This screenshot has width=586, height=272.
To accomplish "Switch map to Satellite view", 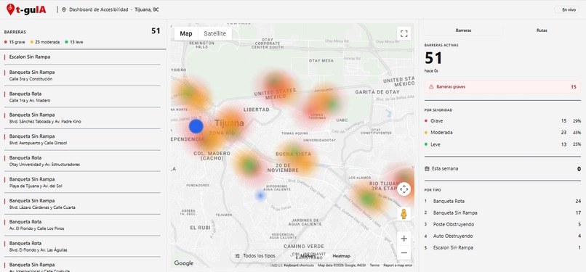I will (x=215, y=33).
